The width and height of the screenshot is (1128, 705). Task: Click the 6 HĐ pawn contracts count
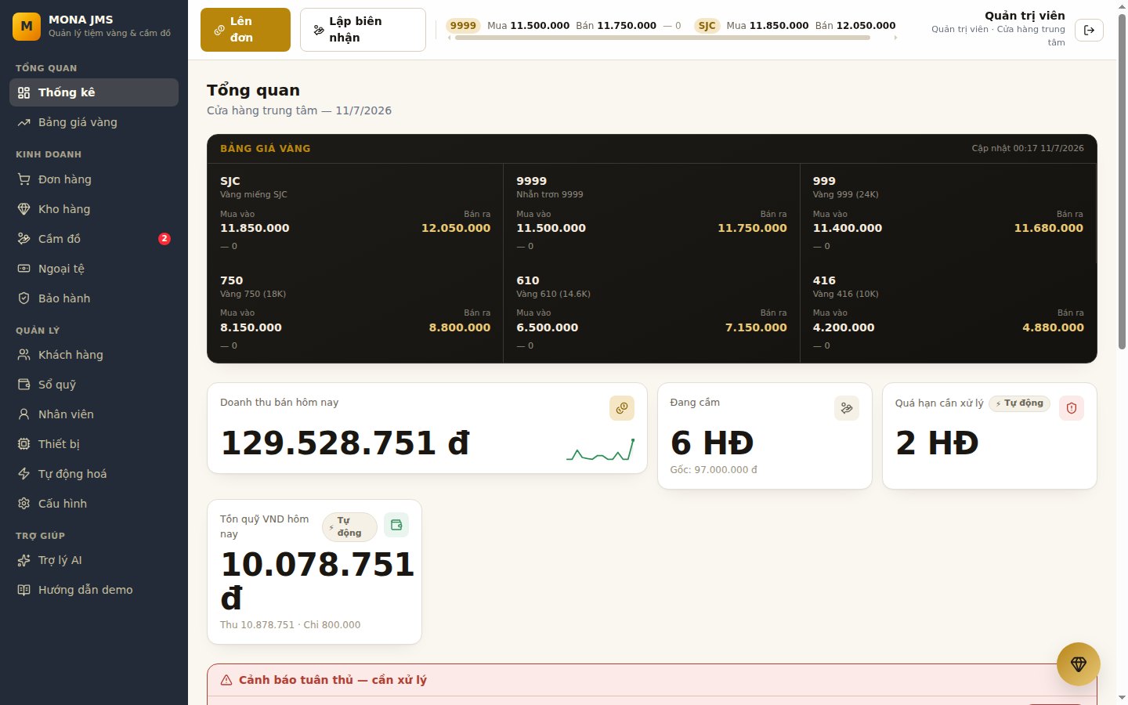(x=712, y=443)
